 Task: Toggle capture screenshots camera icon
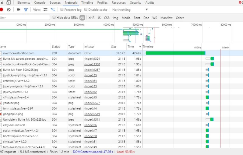18,10
